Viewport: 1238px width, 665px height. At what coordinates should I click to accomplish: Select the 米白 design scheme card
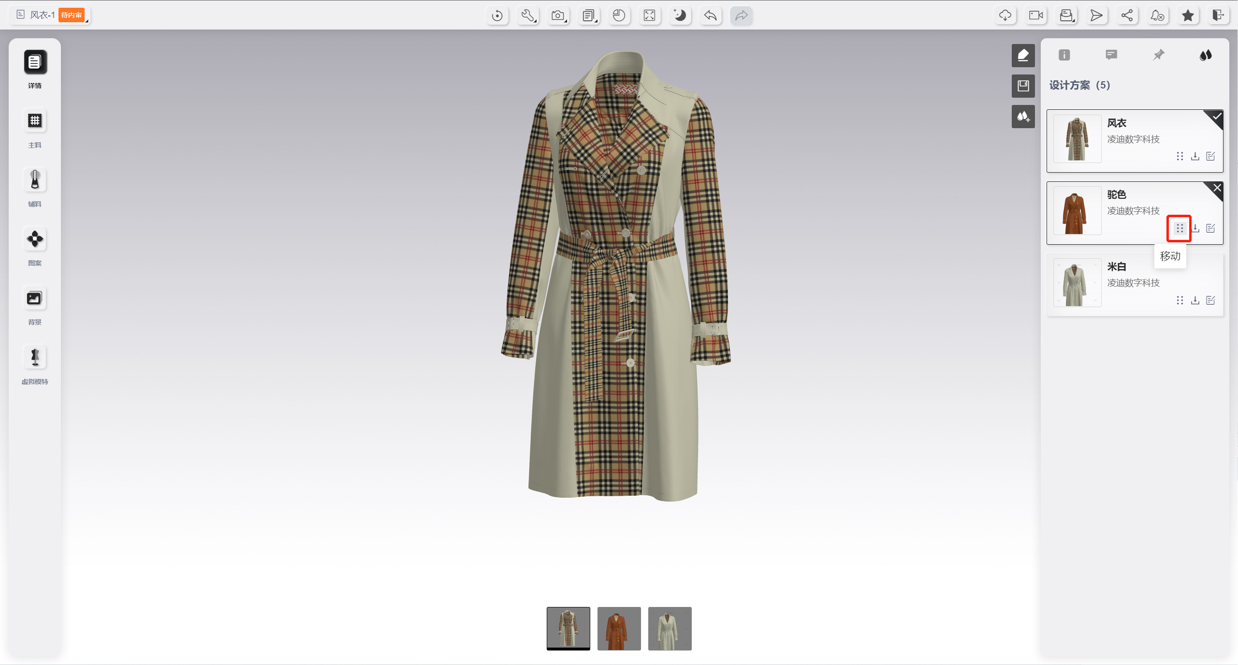(1135, 285)
